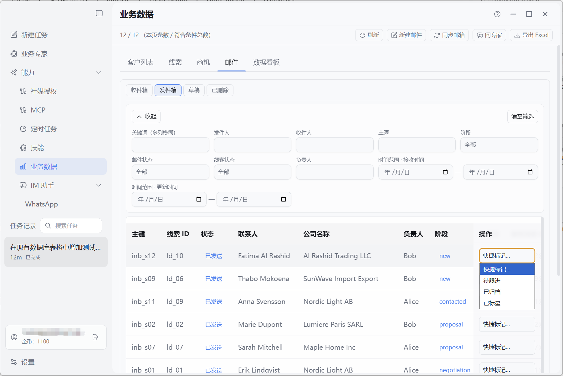This screenshot has width=563, height=376.
Task: Open the 线索状态 filter dropdown
Action: [253, 172]
